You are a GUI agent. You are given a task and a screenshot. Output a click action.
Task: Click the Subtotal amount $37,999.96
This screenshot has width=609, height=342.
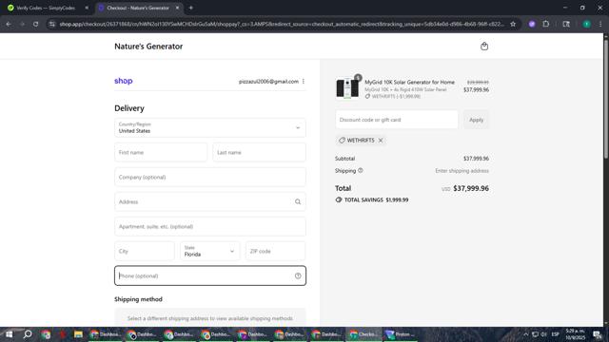476,159
